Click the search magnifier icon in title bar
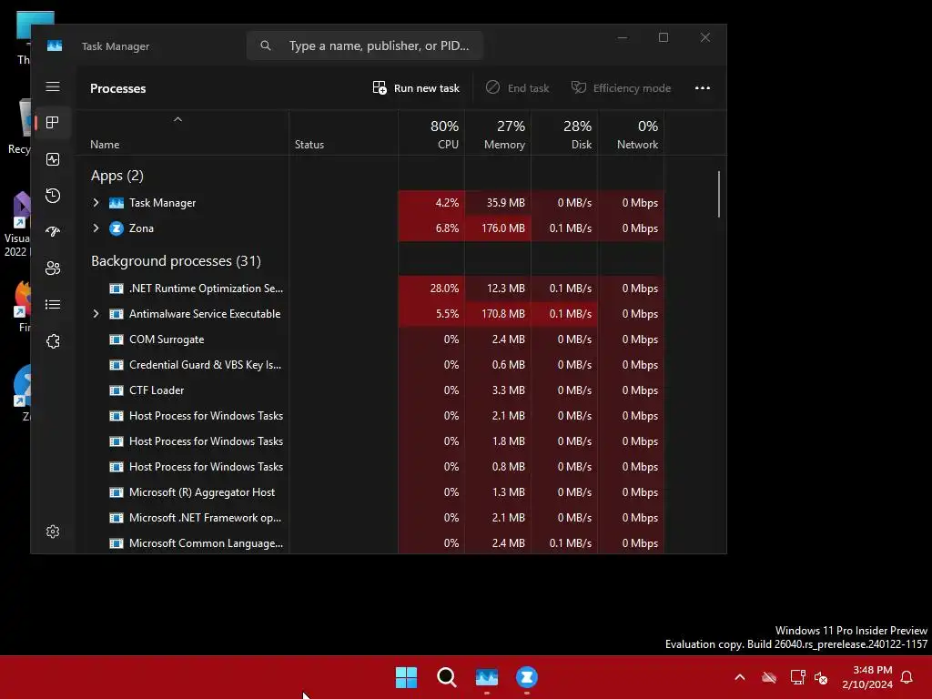This screenshot has height=699, width=932. [x=266, y=46]
